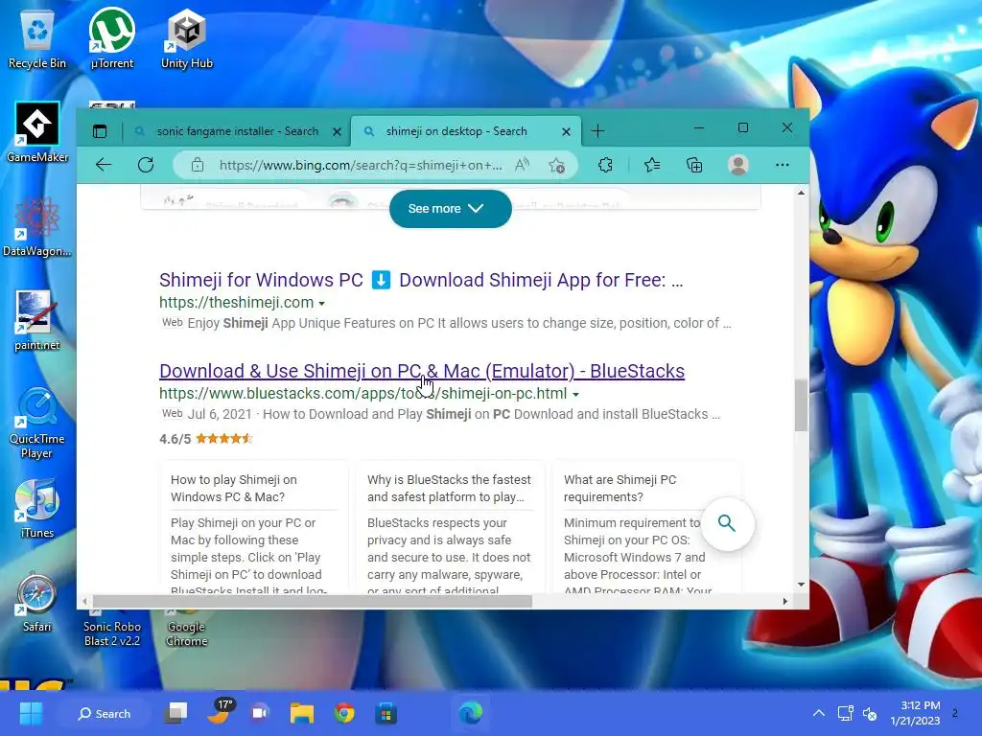
Task: Click the vertical scrollbar thumb
Action: [x=801, y=405]
